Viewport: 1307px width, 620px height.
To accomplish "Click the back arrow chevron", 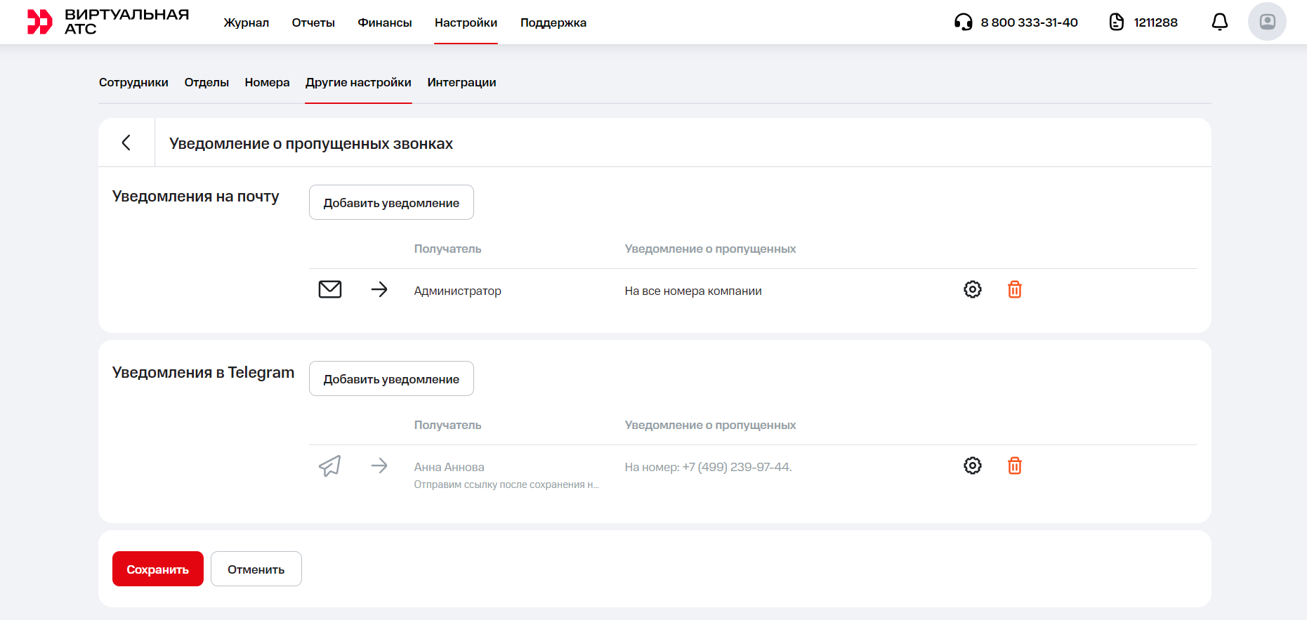I will [126, 143].
